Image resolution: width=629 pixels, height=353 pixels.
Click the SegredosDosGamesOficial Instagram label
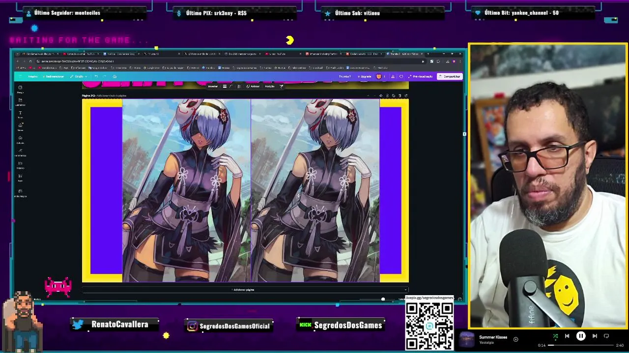click(234, 326)
